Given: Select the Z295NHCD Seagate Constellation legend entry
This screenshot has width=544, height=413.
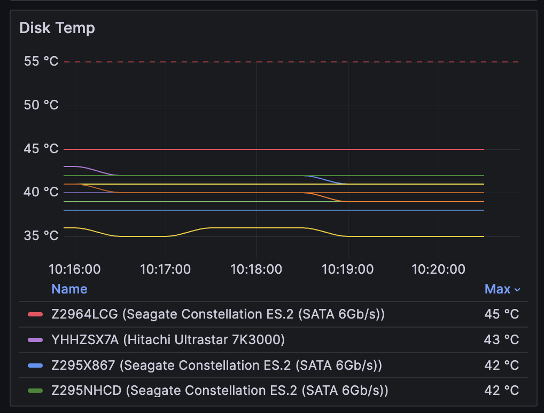Looking at the screenshot, I should click(x=220, y=391).
